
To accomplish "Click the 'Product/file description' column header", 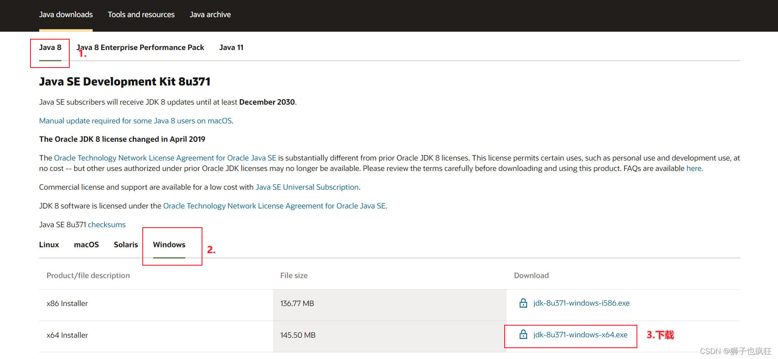I will coord(88,276).
